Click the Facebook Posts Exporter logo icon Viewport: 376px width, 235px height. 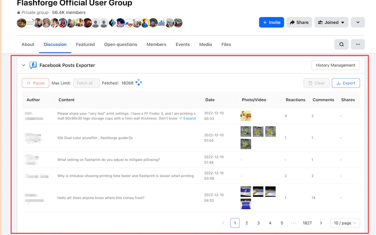pos(33,65)
